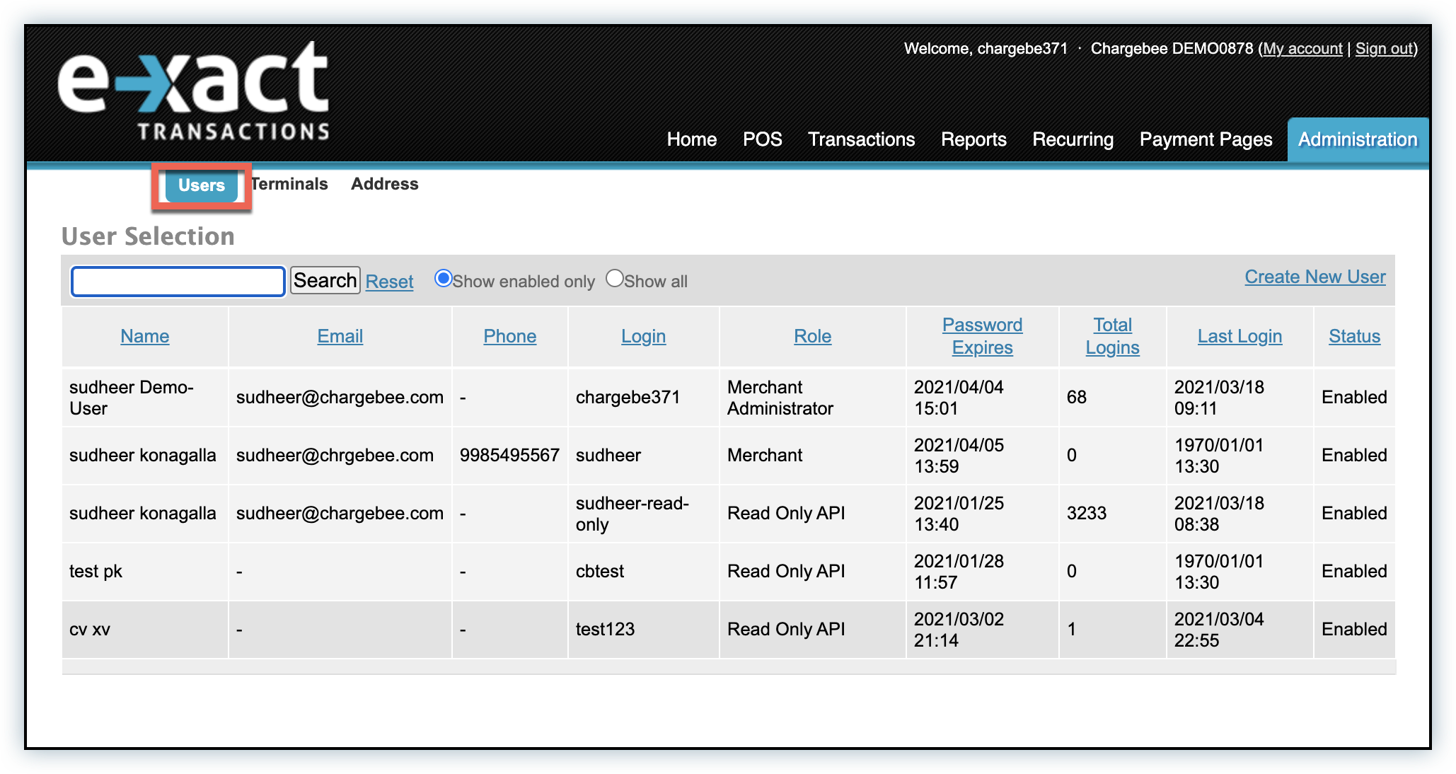Go to the Payment Pages menu

pyautogui.click(x=1206, y=139)
